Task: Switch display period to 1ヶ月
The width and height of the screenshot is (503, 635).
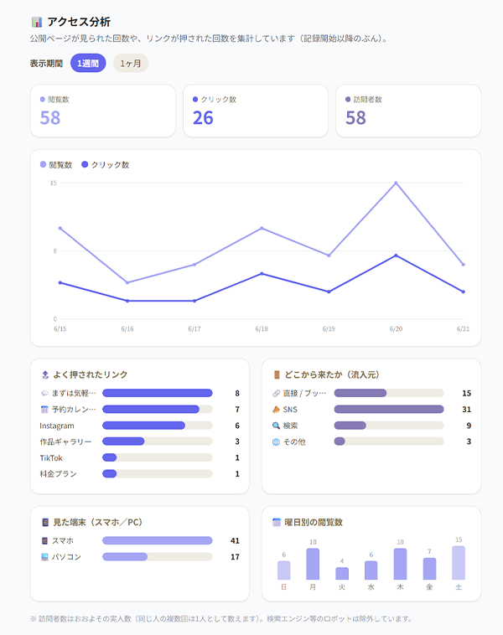Action: pyautogui.click(x=131, y=64)
